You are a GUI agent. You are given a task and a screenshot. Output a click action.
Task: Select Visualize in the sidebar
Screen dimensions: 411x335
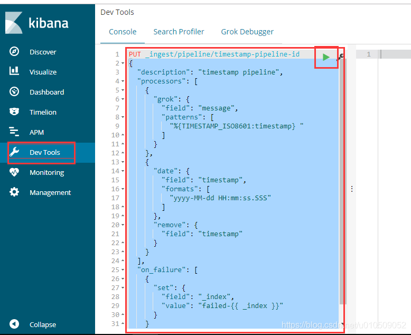coord(43,72)
